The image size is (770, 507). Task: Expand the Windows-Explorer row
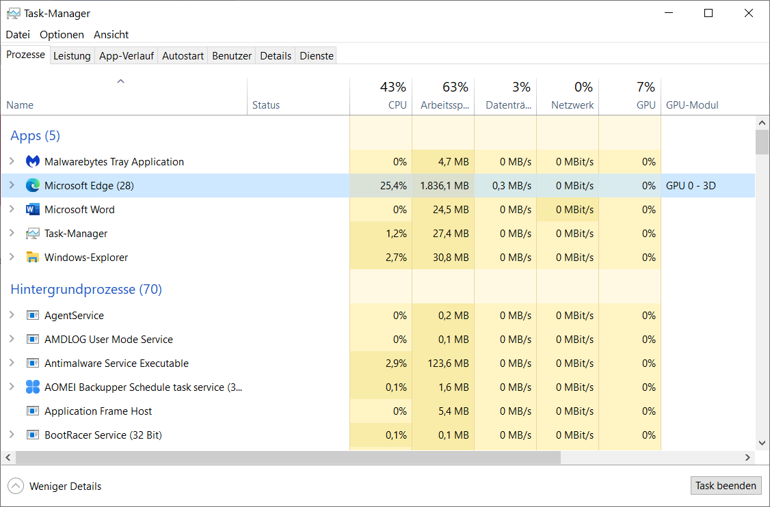(x=12, y=257)
